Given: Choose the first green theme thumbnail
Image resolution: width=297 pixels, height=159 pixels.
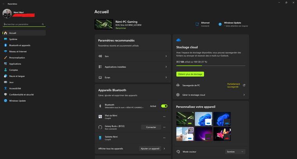Looking at the screenshot, I should (184, 118).
